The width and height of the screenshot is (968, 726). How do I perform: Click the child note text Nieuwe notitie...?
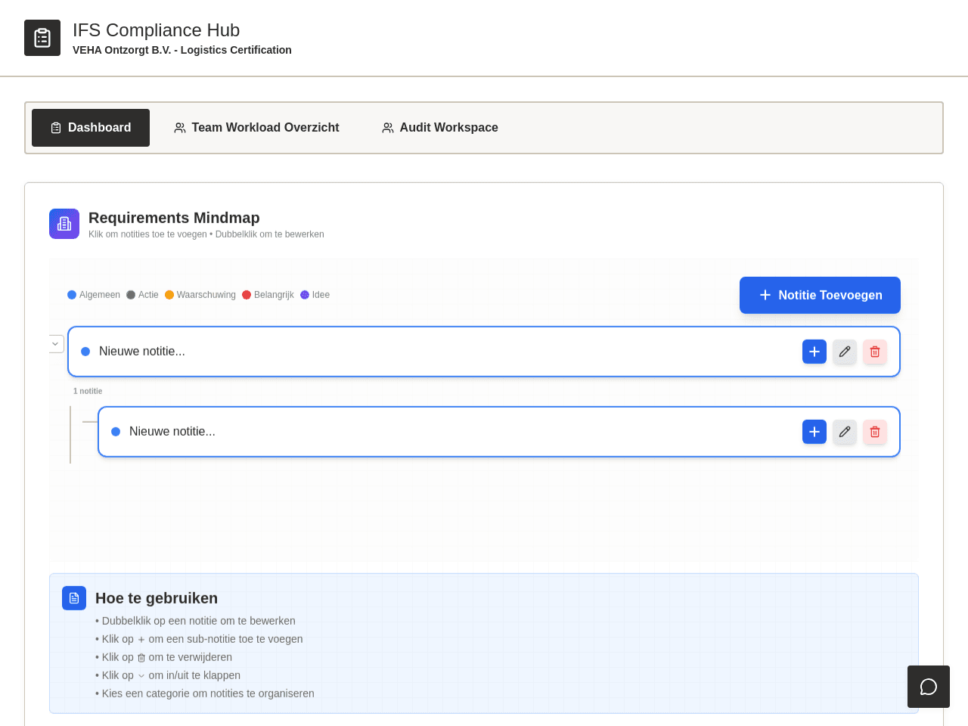click(172, 432)
